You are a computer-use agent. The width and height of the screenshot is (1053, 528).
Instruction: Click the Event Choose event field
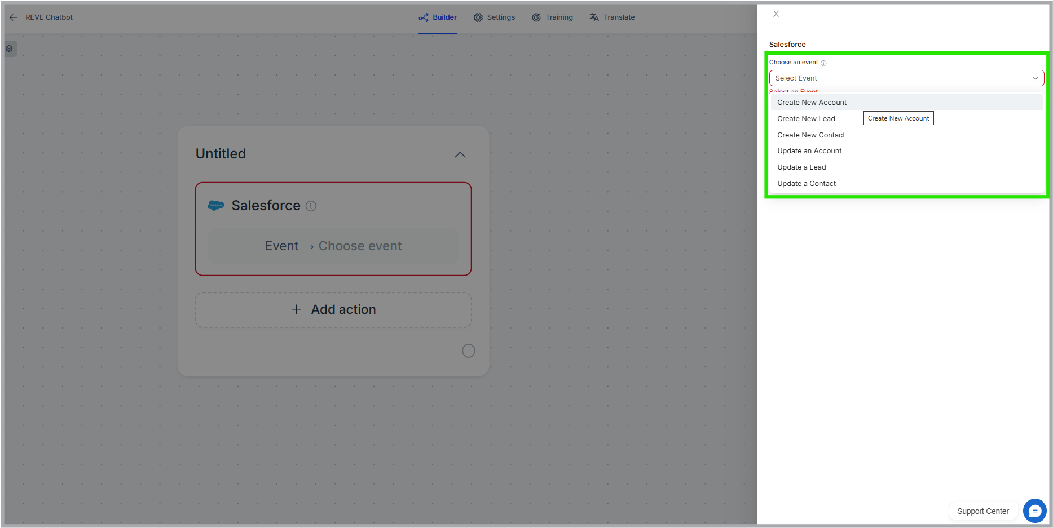click(x=333, y=246)
